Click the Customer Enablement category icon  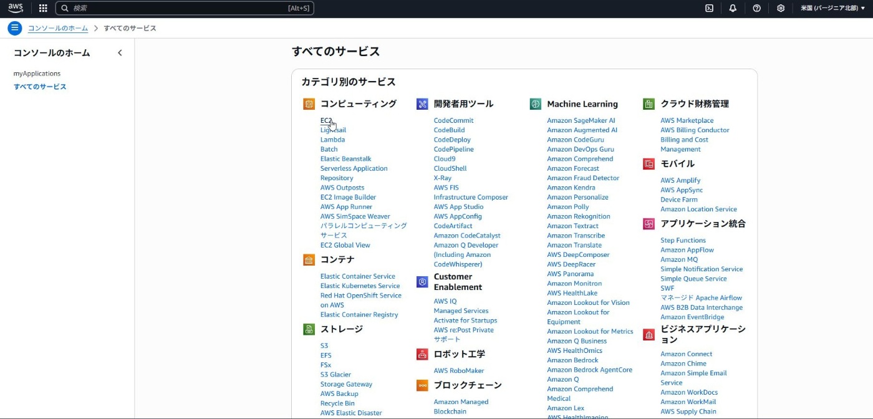[422, 282]
